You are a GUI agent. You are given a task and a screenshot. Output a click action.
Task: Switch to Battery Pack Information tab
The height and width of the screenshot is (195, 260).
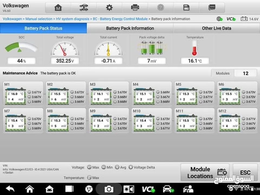coord(130,28)
